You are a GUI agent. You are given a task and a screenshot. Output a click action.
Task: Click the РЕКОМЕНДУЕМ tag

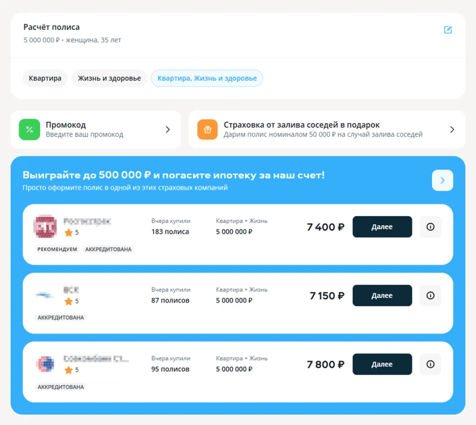pyautogui.click(x=57, y=249)
